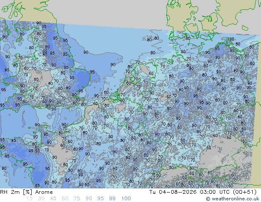Click the 'Tu 04-08-2026 03:00 UTC (00+51)' timestamp
The image size is (261, 202).
tap(203, 192)
